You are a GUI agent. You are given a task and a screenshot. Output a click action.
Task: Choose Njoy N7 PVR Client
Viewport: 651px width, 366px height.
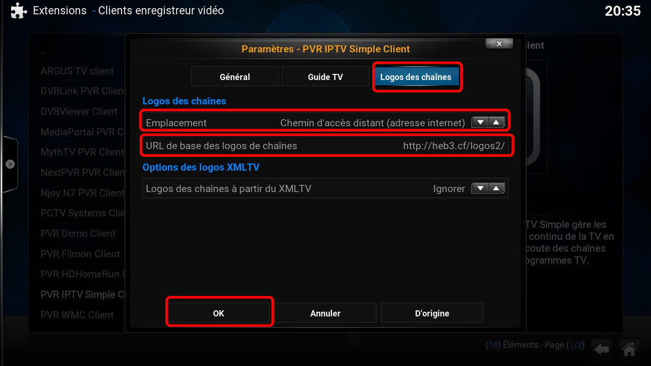[x=82, y=193]
